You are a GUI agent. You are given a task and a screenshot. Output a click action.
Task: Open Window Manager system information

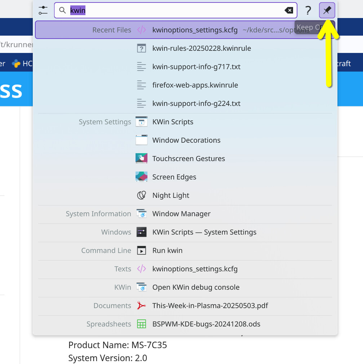point(185,214)
